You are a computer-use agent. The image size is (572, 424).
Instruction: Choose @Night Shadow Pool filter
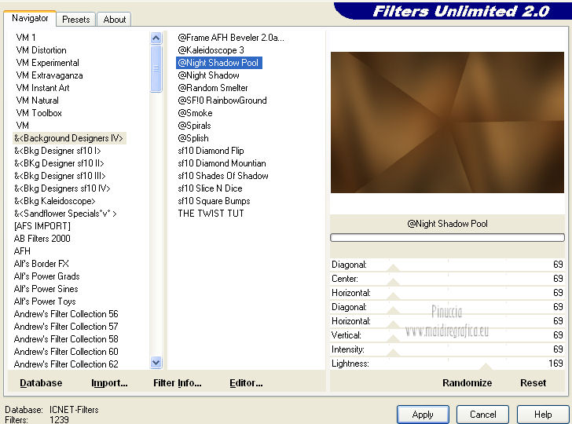coord(219,63)
